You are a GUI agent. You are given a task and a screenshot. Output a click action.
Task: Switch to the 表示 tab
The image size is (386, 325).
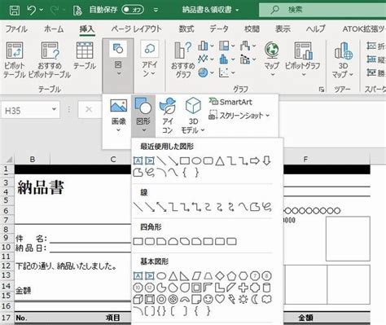click(283, 29)
